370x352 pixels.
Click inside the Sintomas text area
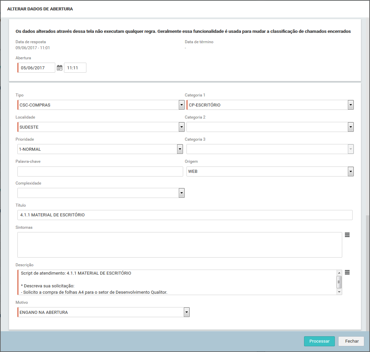click(179, 245)
